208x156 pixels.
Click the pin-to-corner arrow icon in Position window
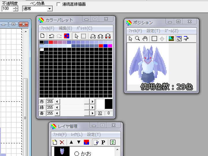[186, 39]
